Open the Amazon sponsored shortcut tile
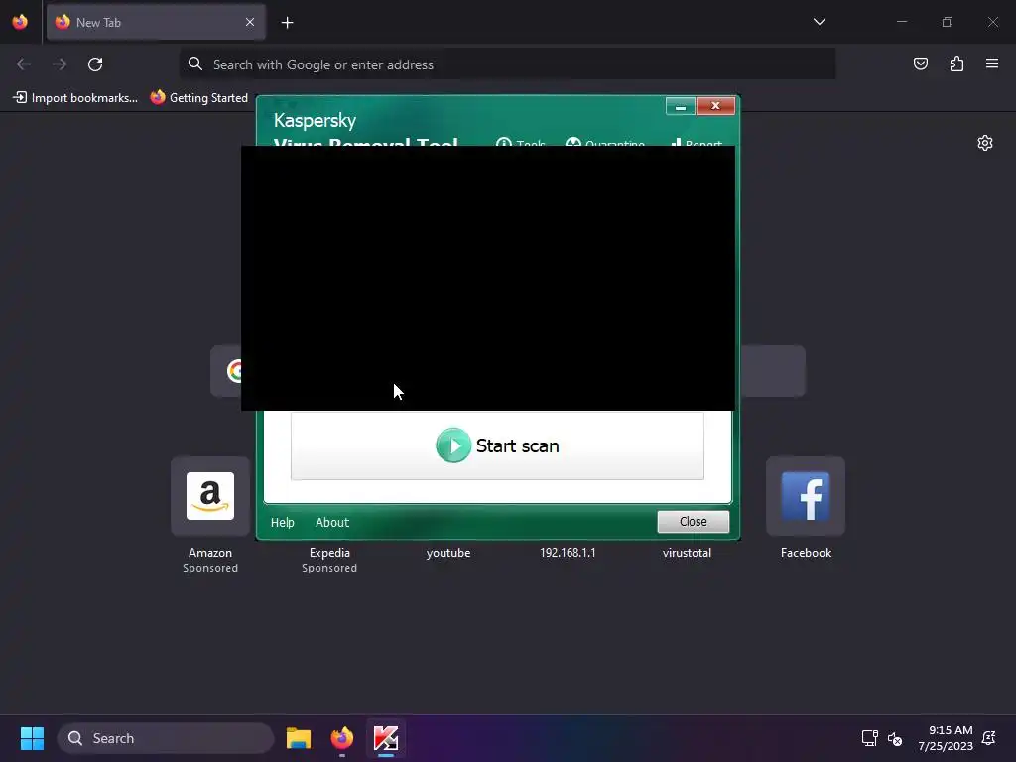The width and height of the screenshot is (1016, 762). coord(210,496)
